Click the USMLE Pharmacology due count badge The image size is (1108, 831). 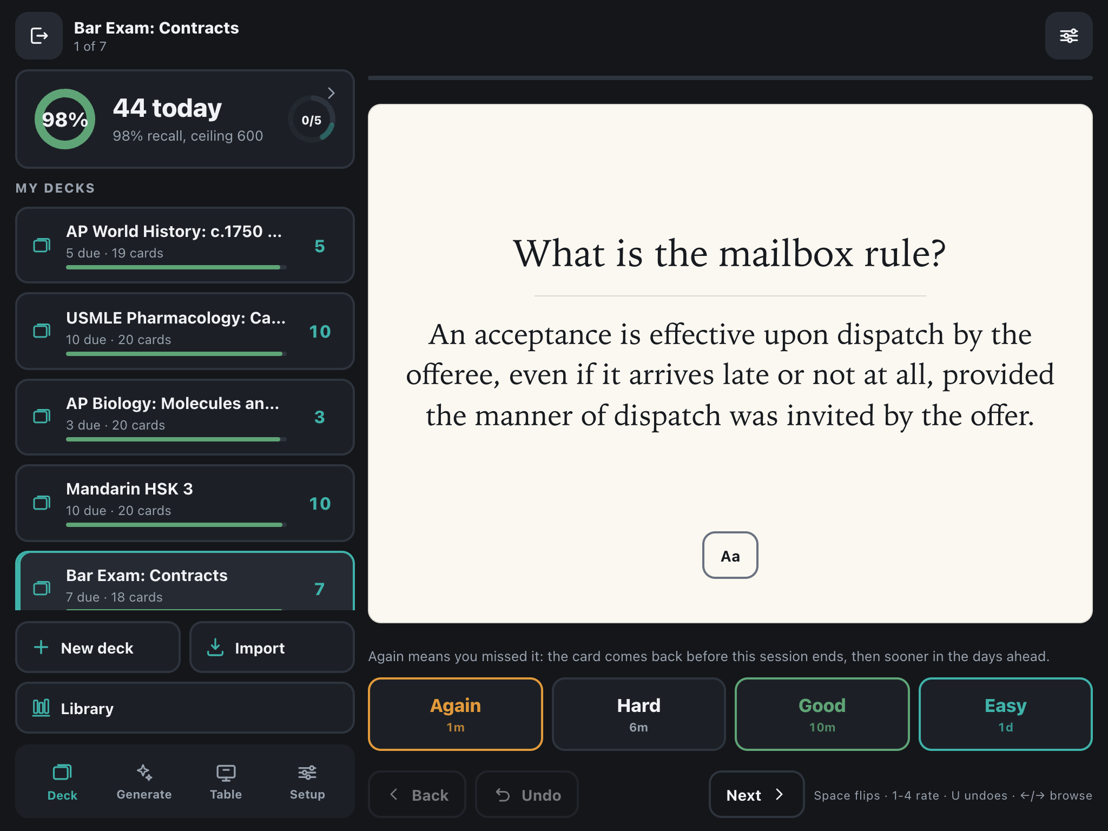(x=320, y=332)
